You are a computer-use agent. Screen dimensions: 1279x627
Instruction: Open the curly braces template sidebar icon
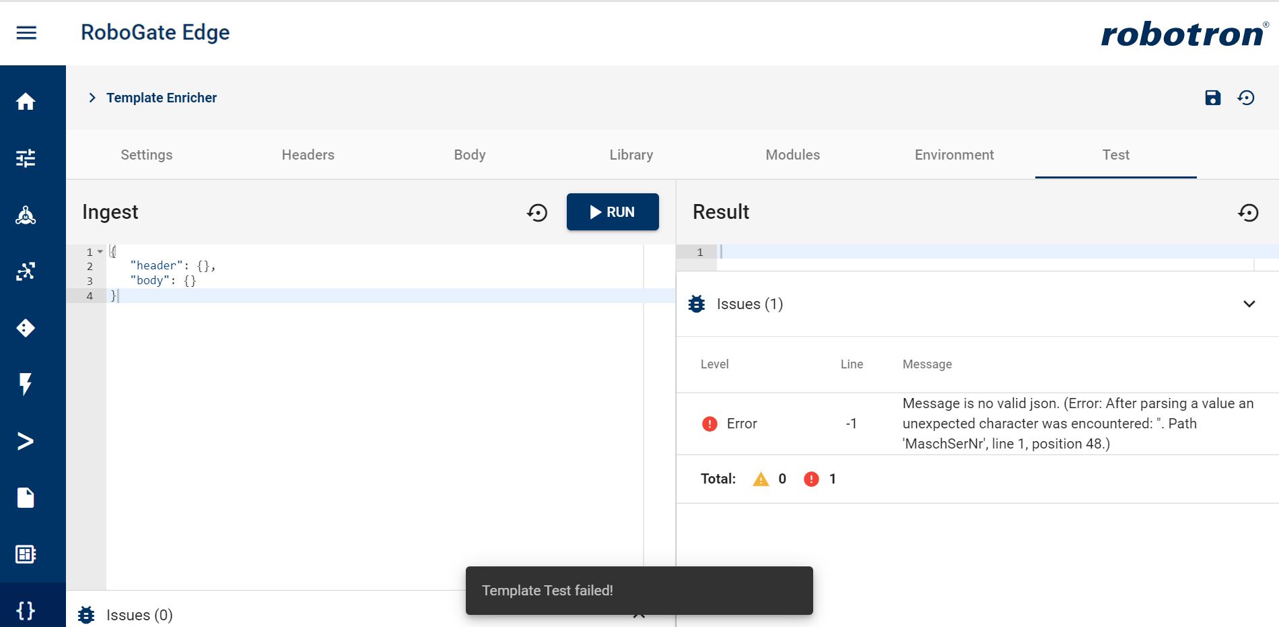[x=26, y=611]
